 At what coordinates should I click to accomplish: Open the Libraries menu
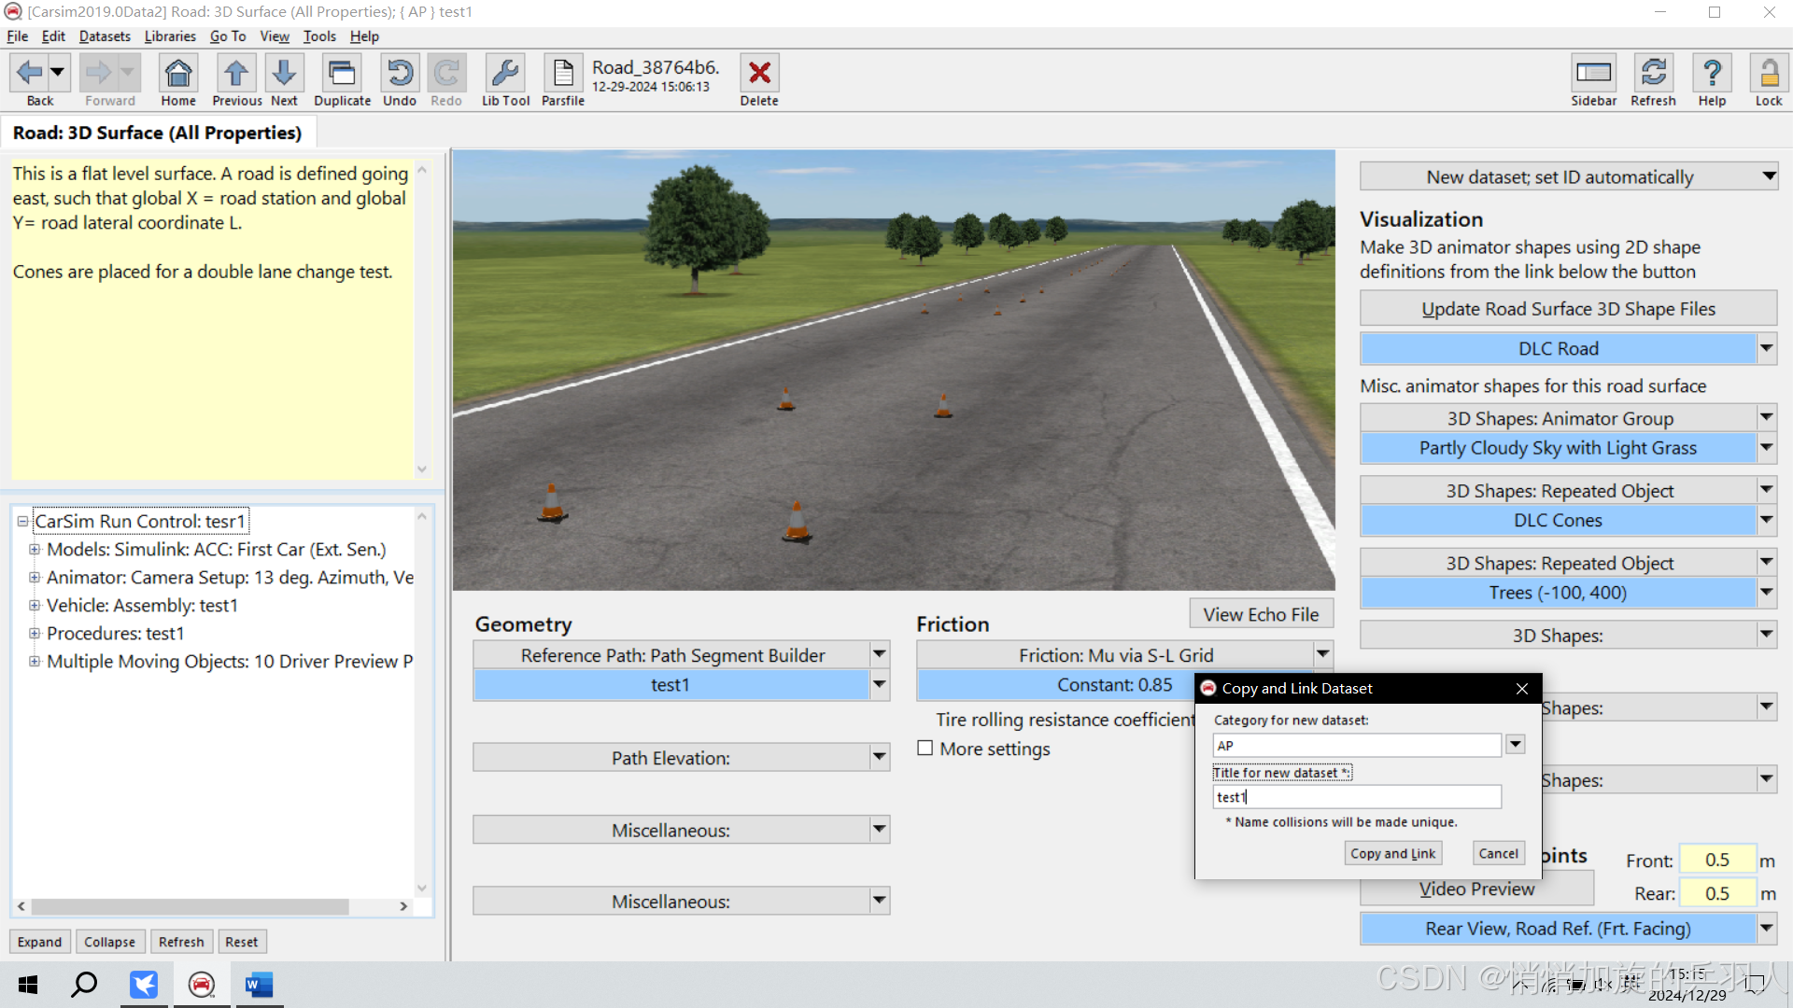(x=170, y=36)
